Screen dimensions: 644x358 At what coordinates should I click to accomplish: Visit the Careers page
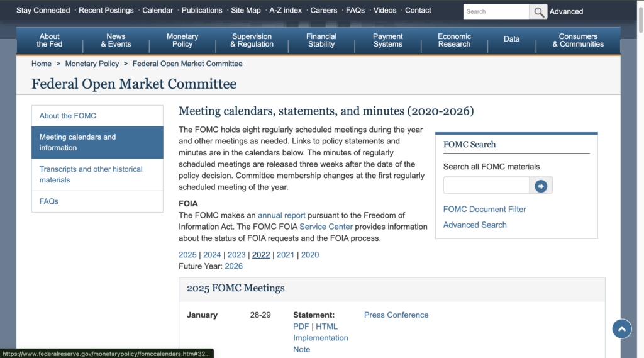click(324, 10)
